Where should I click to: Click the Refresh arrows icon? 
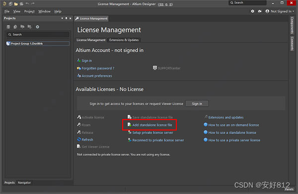tap(79, 139)
